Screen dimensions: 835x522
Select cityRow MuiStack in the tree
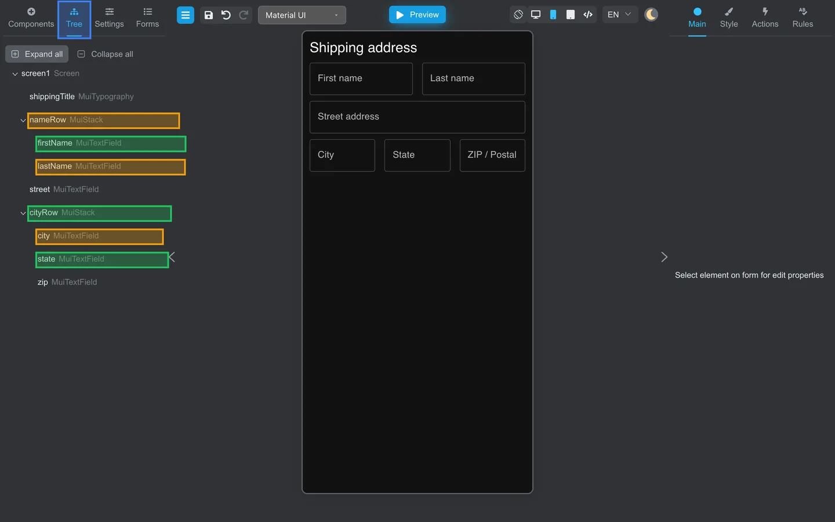(100, 213)
